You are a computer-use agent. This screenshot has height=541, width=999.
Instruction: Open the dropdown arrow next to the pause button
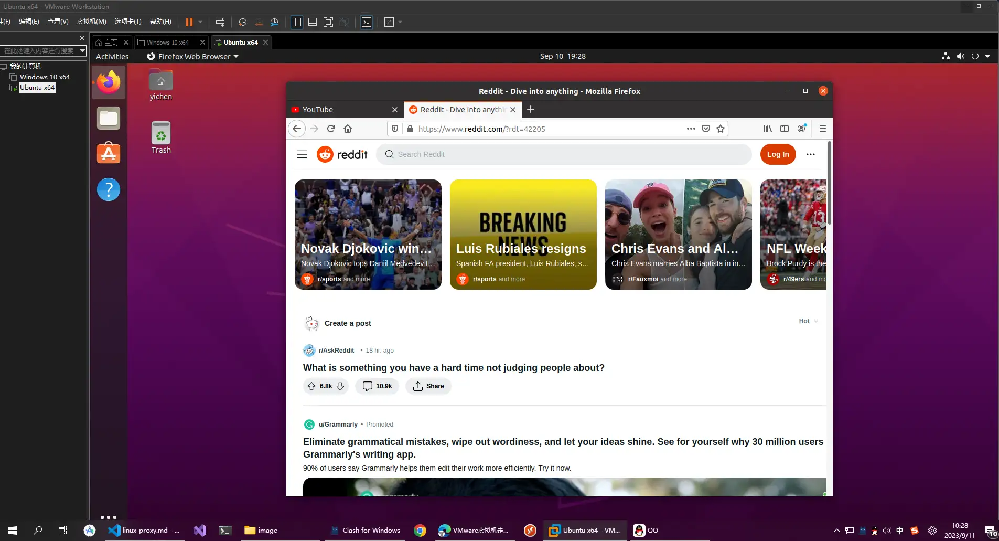[200, 22]
